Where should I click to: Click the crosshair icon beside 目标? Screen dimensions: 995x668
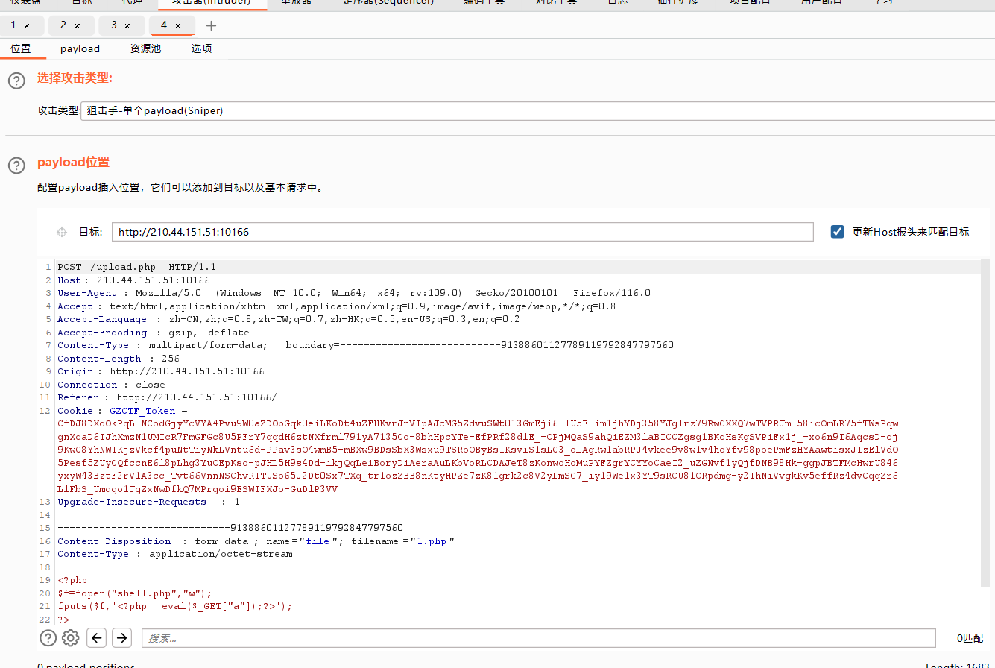coord(63,233)
